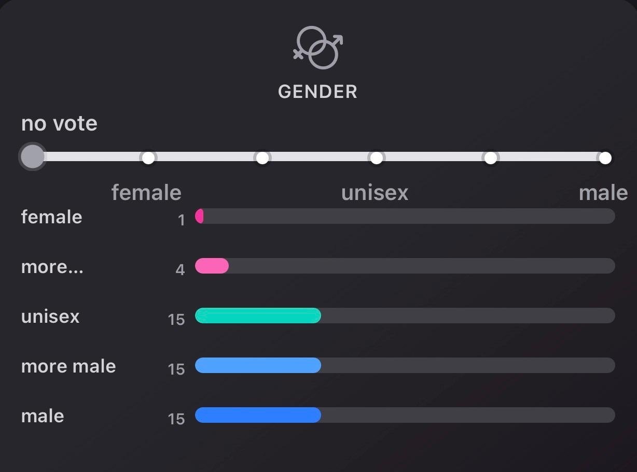
Task: Click the unisex row label in results
Action: [50, 317]
